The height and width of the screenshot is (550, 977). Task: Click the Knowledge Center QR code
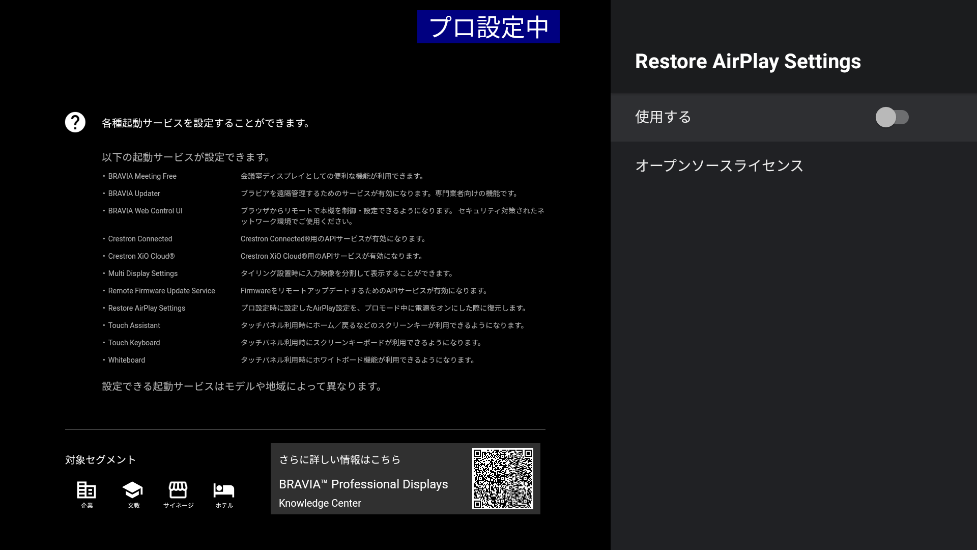pos(502,478)
